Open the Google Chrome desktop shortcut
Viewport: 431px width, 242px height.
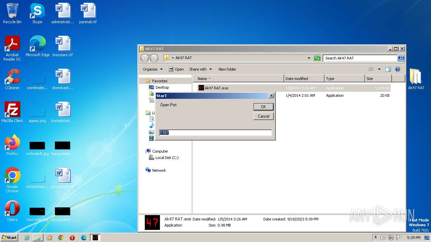[12, 180]
